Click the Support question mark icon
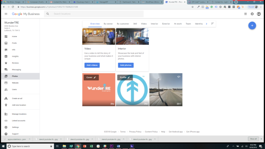This screenshot has width=265, height=149. pos(6,134)
